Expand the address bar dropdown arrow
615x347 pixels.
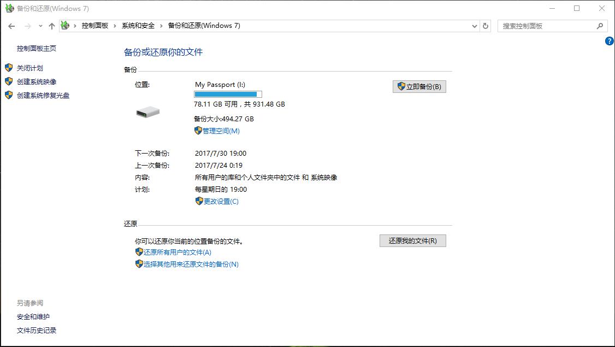pyautogui.click(x=474, y=26)
